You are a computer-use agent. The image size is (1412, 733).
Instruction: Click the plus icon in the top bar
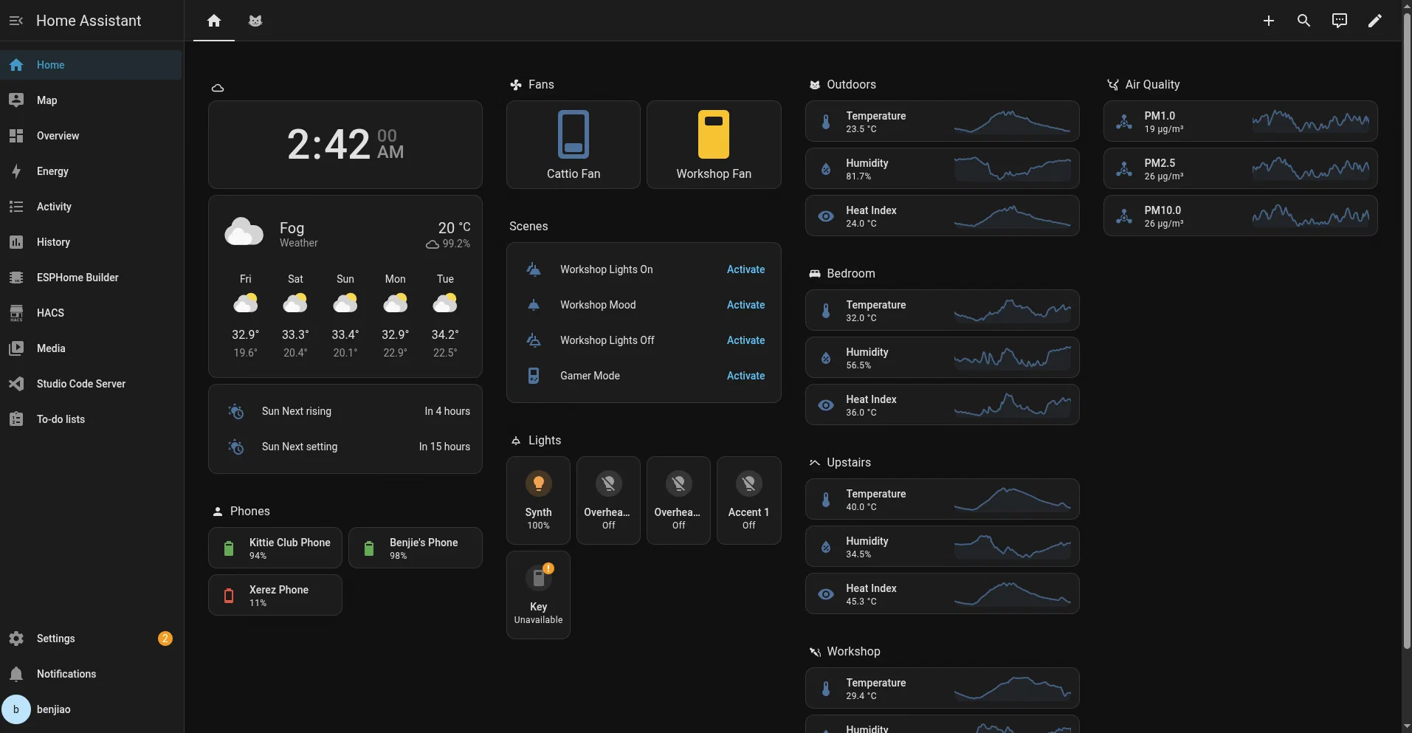[1269, 21]
